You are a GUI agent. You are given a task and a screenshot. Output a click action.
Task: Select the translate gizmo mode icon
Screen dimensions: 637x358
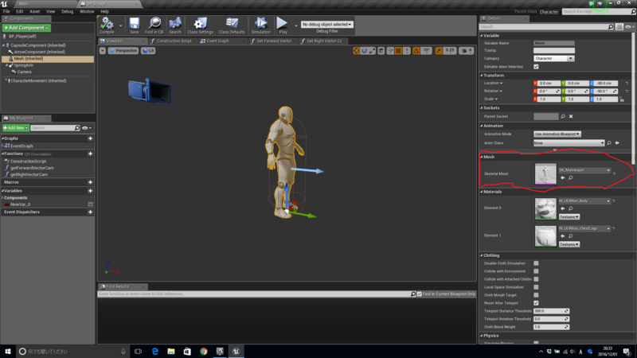(x=356, y=51)
